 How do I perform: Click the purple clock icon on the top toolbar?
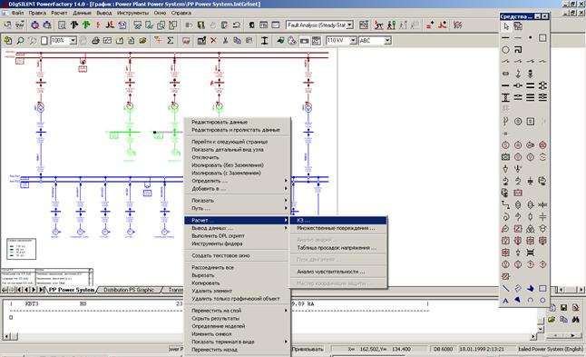[35, 25]
